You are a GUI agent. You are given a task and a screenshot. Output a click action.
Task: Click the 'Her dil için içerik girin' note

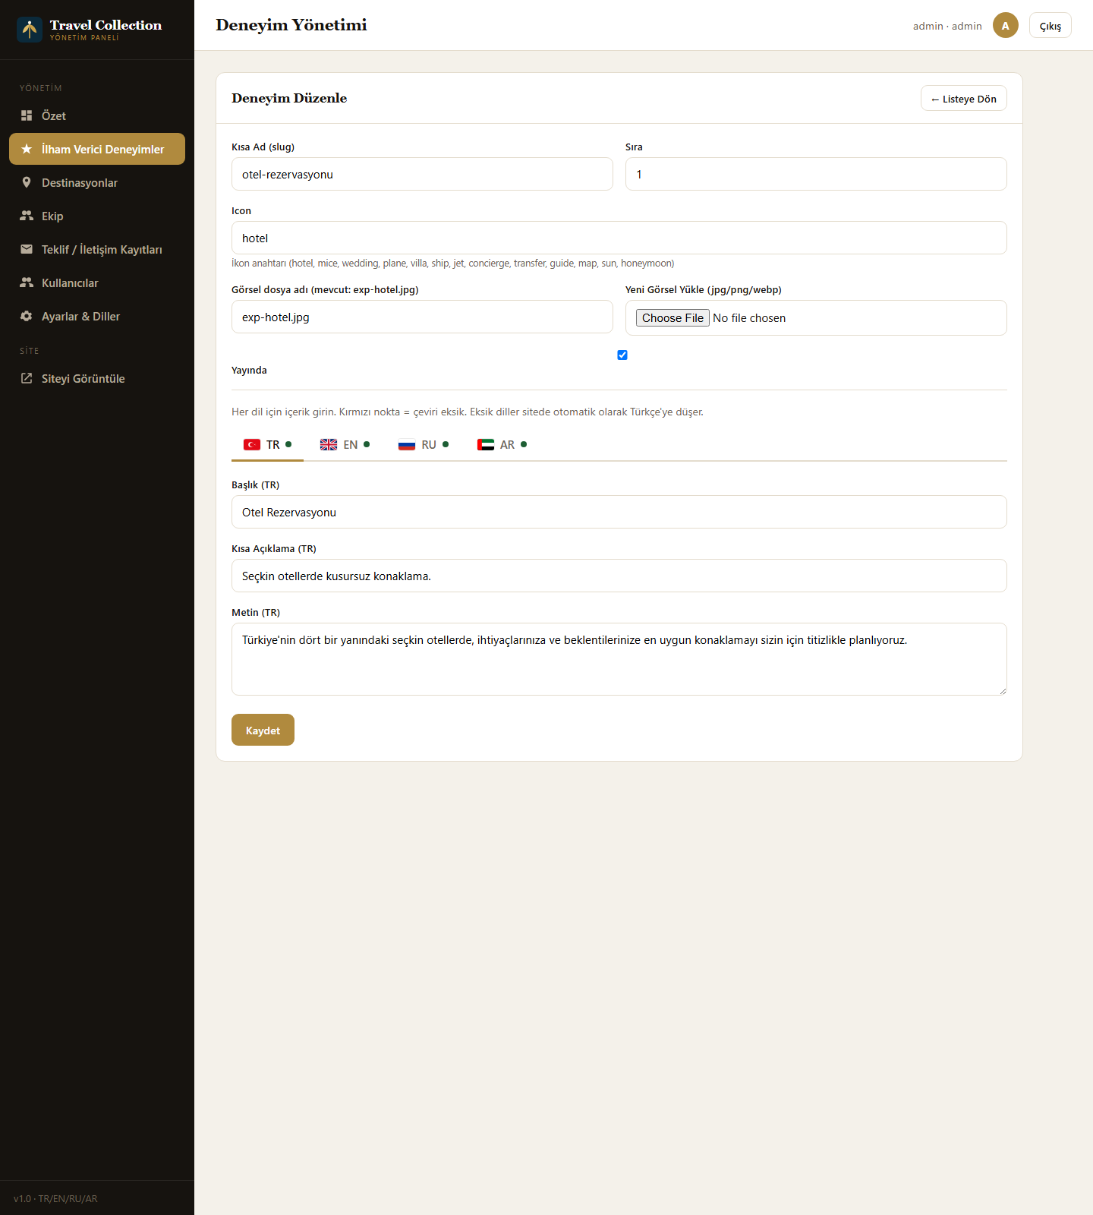click(468, 412)
